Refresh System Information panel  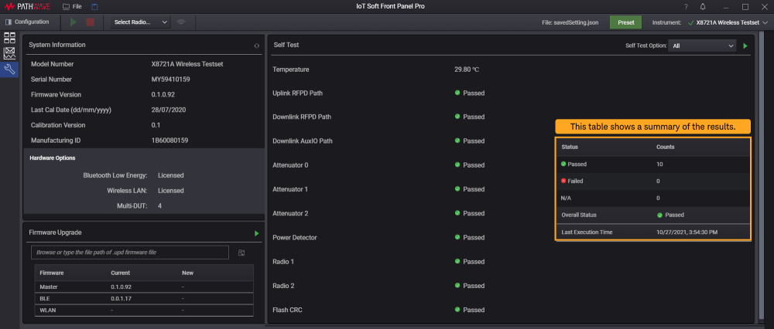pos(256,46)
